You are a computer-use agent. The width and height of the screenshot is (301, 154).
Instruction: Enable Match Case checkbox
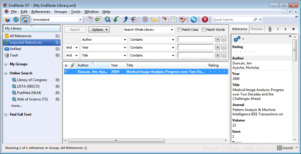(179, 30)
